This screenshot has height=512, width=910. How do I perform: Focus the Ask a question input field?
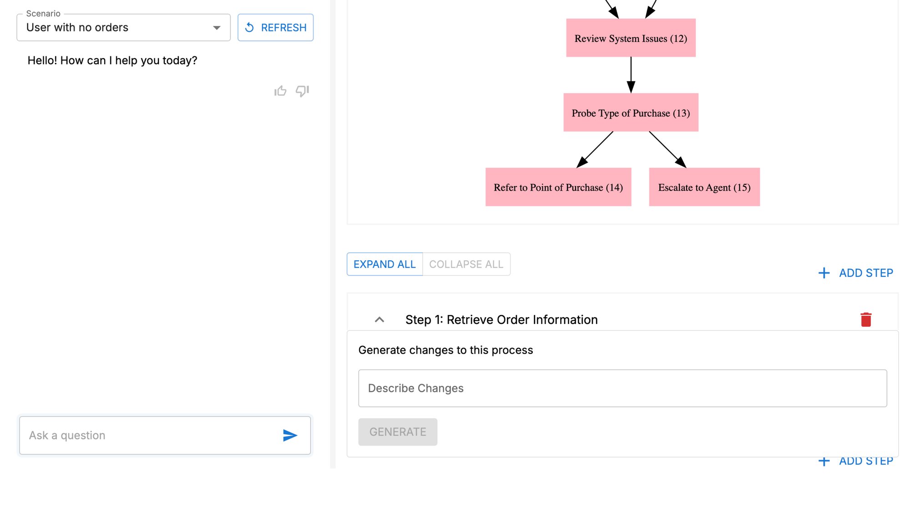[x=165, y=435]
